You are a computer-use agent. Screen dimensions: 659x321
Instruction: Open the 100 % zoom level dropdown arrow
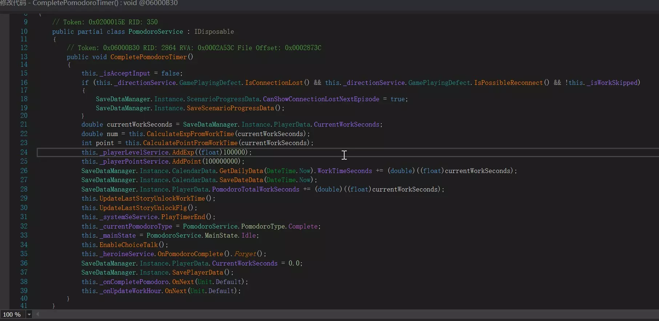point(29,314)
